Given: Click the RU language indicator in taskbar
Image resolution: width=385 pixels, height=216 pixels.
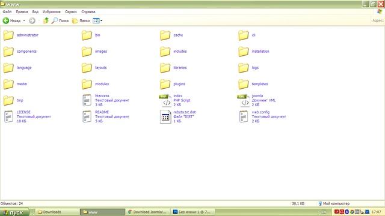Looking at the screenshot, I should (324, 212).
